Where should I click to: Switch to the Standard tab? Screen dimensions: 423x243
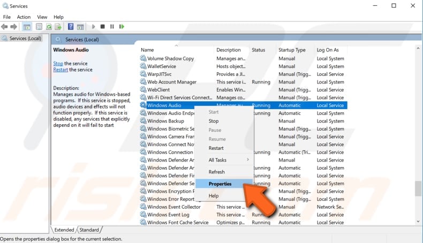click(89, 230)
